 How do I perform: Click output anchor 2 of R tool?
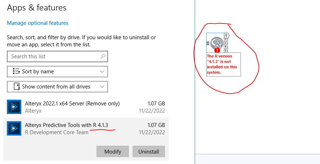point(226,39)
